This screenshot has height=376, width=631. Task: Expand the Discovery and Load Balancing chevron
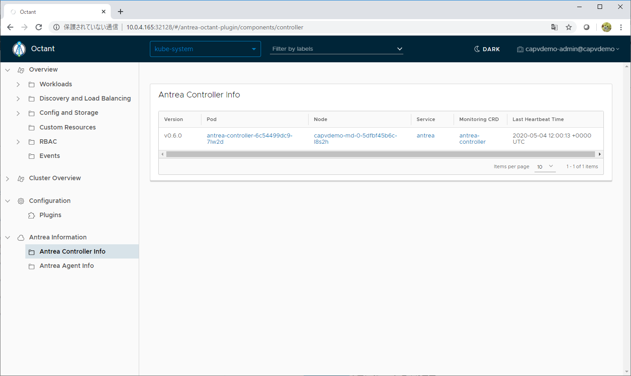point(18,99)
